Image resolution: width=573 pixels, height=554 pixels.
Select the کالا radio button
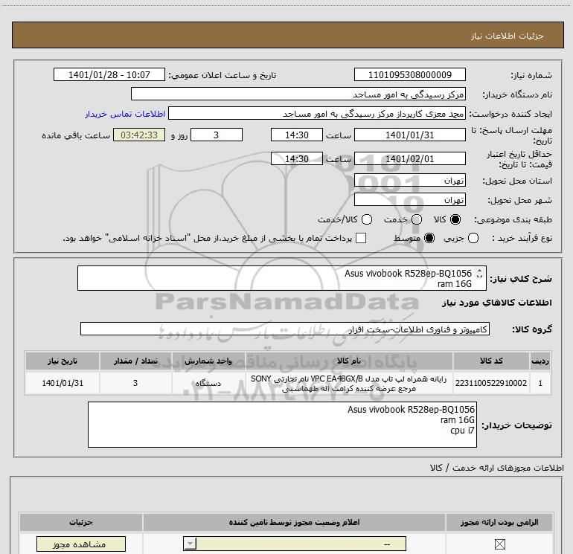(455, 219)
